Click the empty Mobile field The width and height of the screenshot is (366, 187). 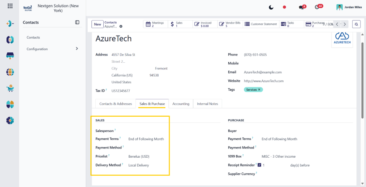click(298, 63)
